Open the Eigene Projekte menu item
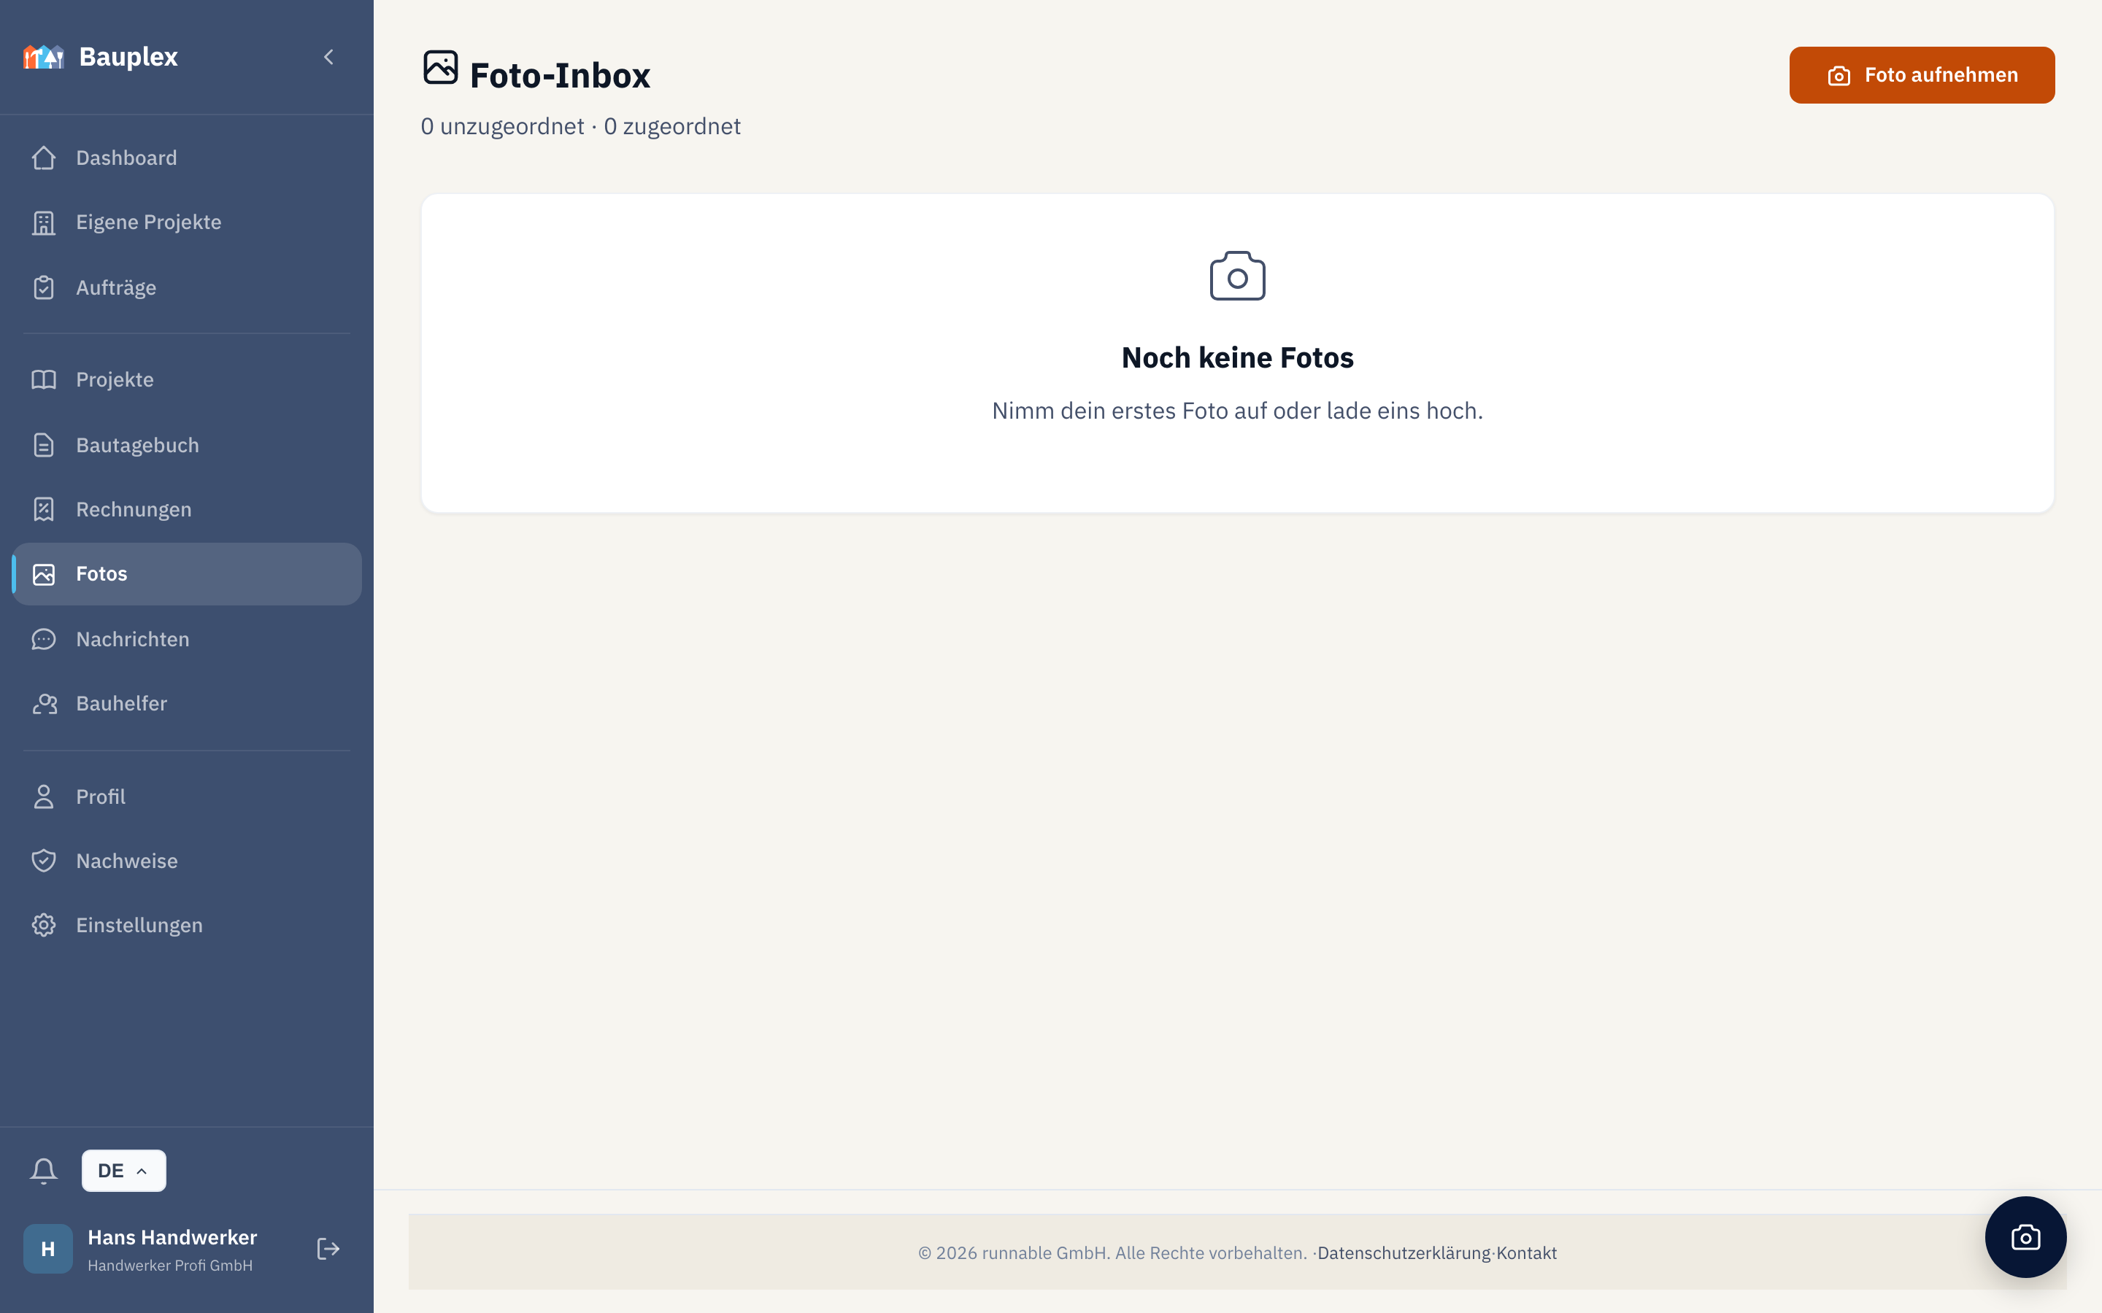The image size is (2102, 1313). coord(187,222)
